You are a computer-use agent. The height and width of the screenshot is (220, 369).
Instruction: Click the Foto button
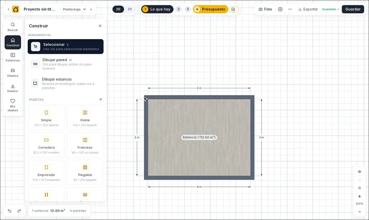click(x=265, y=9)
